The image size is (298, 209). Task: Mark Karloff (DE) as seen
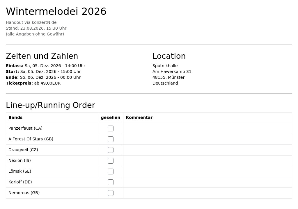[110, 182]
